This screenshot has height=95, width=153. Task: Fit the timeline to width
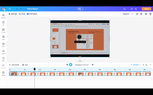click(x=146, y=65)
